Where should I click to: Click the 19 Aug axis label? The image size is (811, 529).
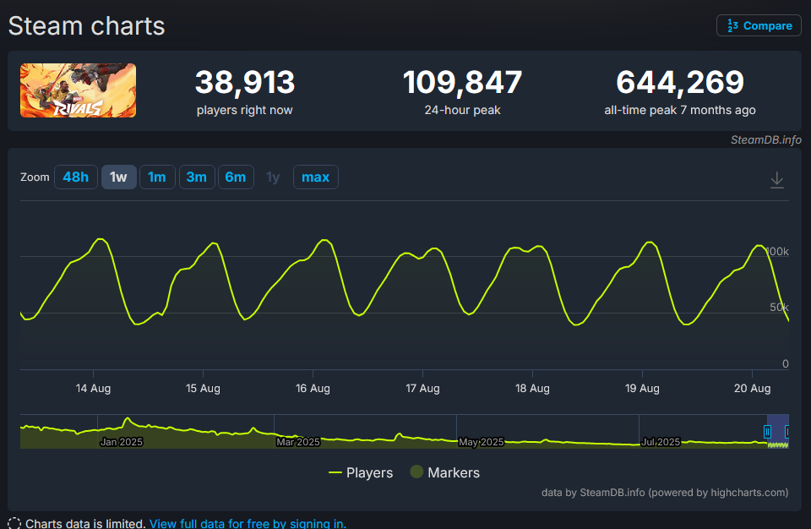642,388
